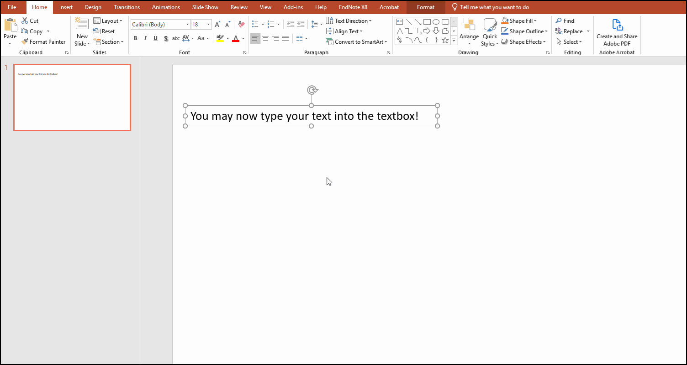The width and height of the screenshot is (687, 365).
Task: Select slide 1 thumbnail in the slide pane
Action: (x=72, y=97)
